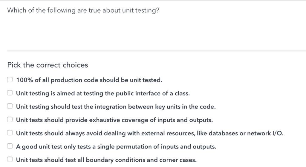Tick the 'public interface of a class' checkbox
The height and width of the screenshot is (167, 306).
click(x=10, y=93)
